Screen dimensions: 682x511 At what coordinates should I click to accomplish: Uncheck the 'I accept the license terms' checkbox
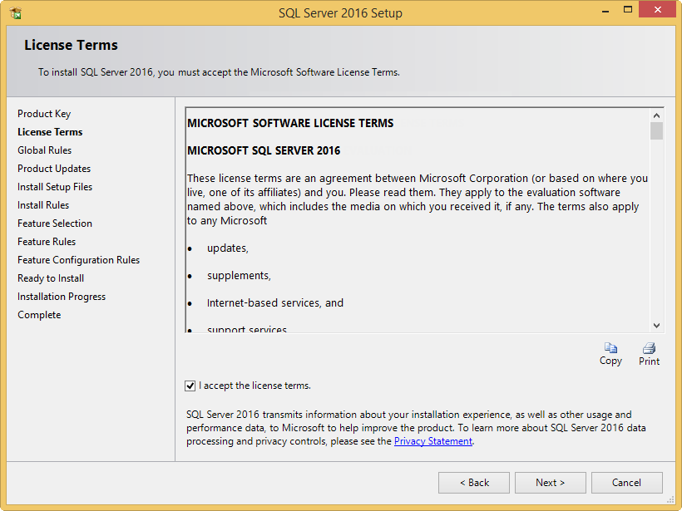pyautogui.click(x=190, y=386)
